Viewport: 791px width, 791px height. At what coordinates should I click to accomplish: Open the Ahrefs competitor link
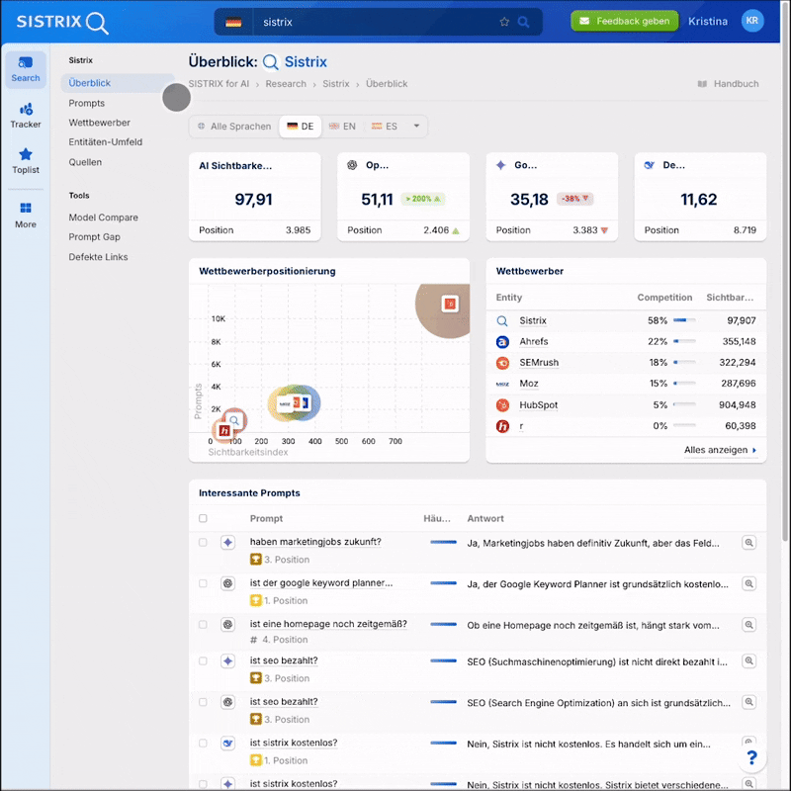533,341
